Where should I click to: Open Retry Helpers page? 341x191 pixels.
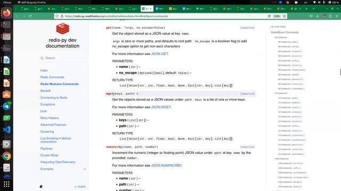point(50,118)
